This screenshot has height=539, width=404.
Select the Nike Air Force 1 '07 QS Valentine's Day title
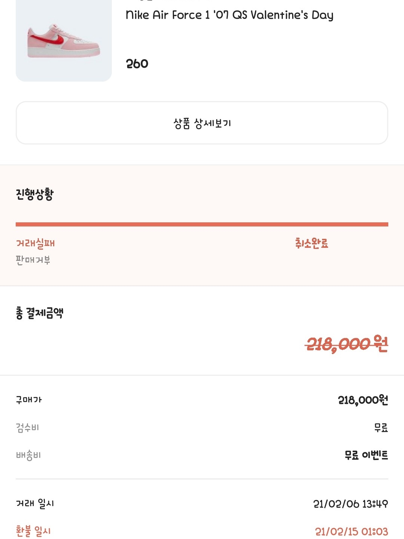[230, 15]
